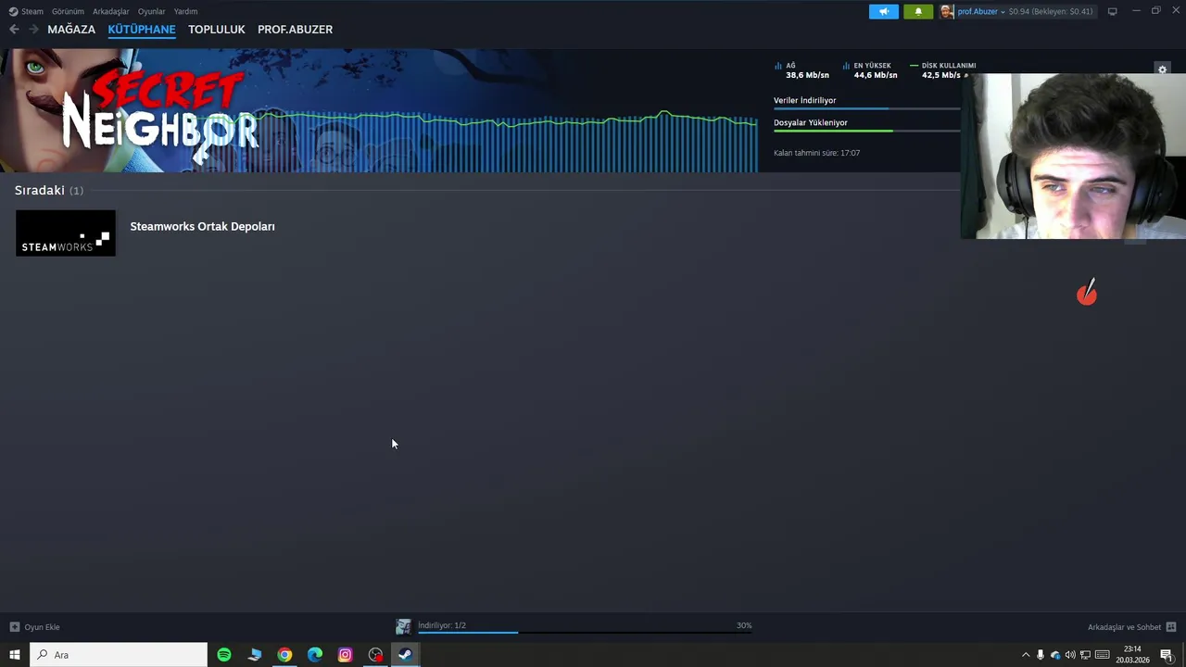This screenshot has height=667, width=1186.
Task: Switch to Big Picture mode icon
Action: pos(1113,11)
